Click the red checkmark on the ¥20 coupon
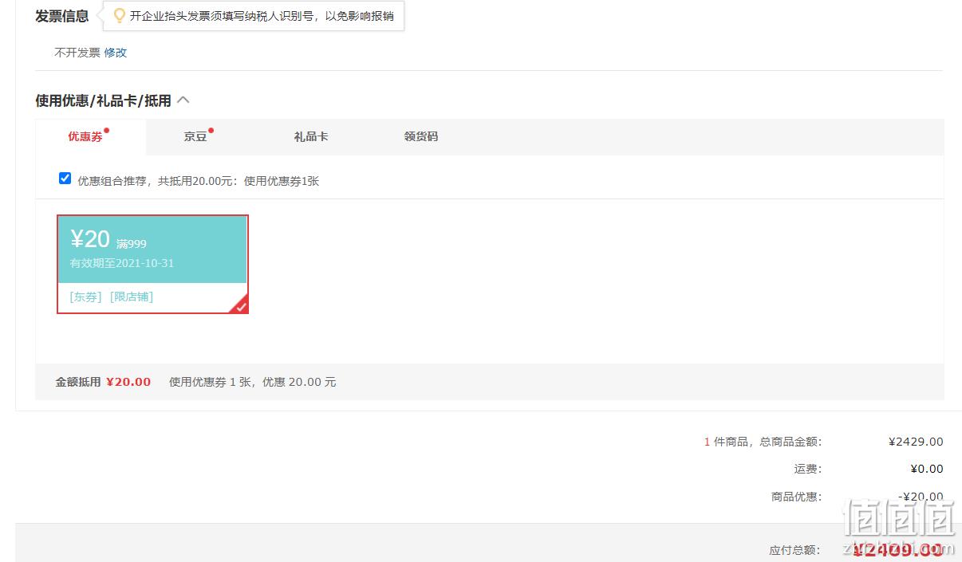The image size is (962, 562). click(241, 306)
